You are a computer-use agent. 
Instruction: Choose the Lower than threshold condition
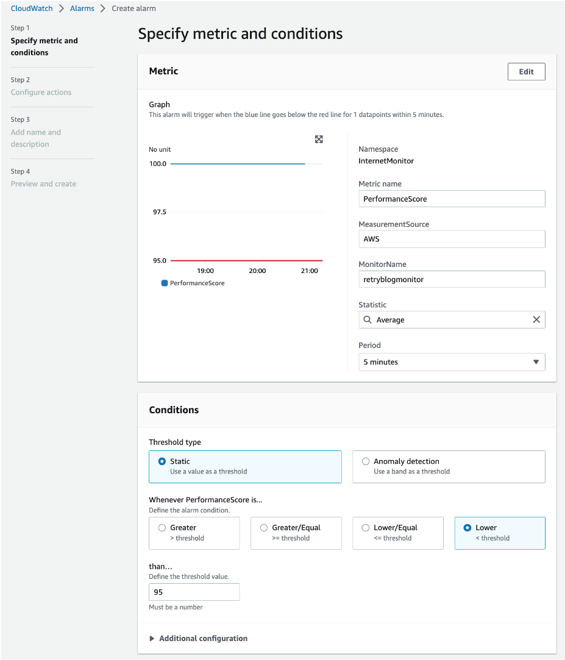[x=467, y=528]
